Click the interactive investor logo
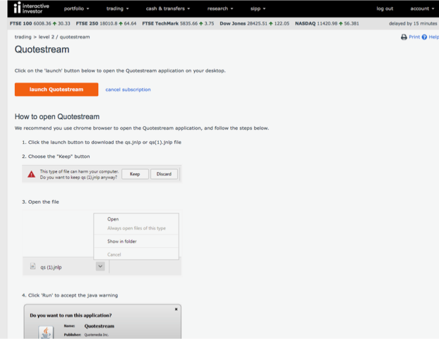The height and width of the screenshot is (339, 439). [31, 8]
